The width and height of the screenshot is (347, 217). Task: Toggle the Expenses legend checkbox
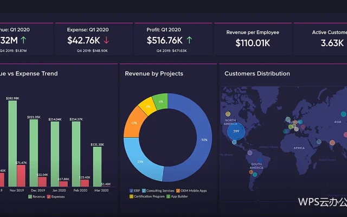point(49,196)
